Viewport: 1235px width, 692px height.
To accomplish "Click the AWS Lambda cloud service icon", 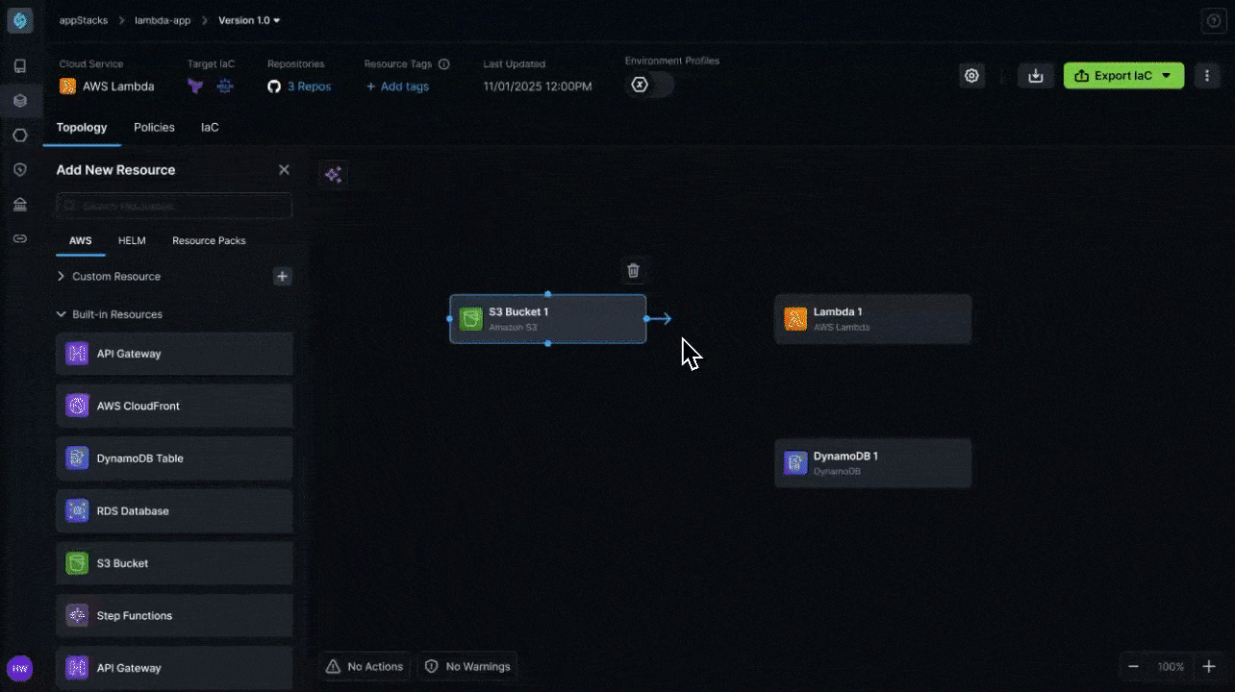I will coord(67,86).
